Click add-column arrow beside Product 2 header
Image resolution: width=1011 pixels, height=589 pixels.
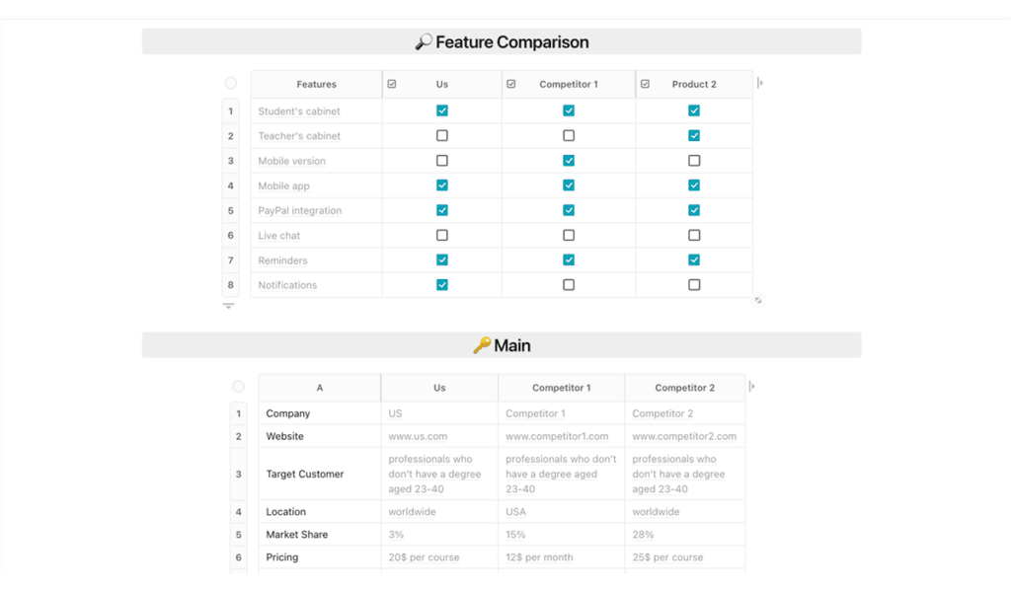[760, 83]
